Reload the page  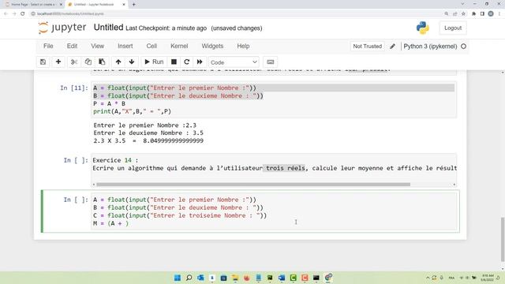(x=23, y=14)
